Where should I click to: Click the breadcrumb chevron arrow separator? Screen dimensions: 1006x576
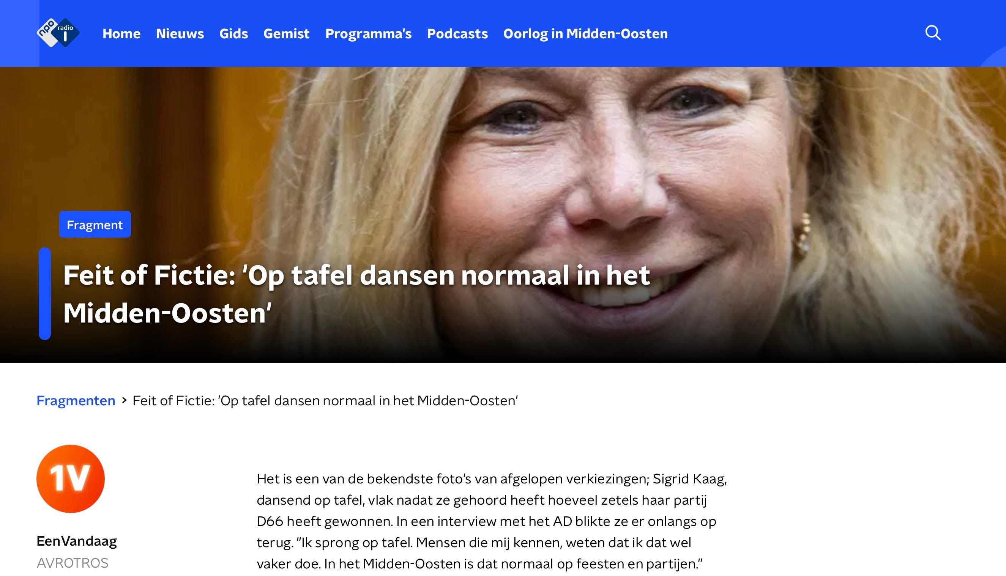coord(124,400)
